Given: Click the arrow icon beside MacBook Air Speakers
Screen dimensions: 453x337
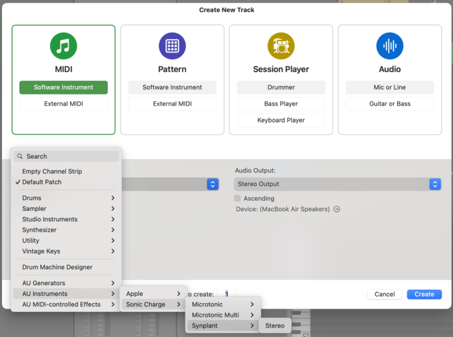Looking at the screenshot, I should click(337, 209).
